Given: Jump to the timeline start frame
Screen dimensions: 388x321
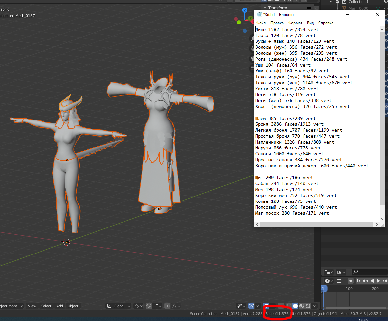Looking at the screenshot, I should tap(358, 281).
